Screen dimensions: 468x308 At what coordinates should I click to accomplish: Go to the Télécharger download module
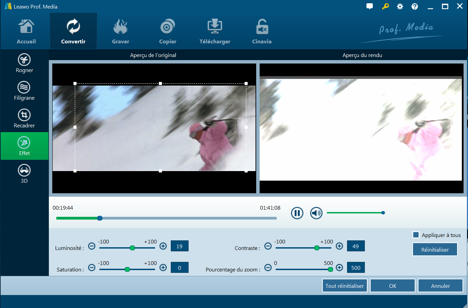click(215, 32)
